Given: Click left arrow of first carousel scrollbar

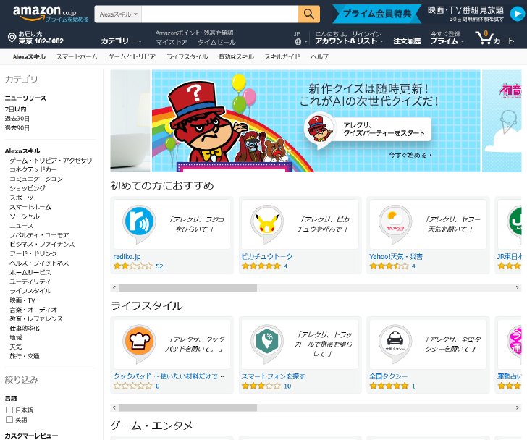Looking at the screenshot, I should [114, 288].
